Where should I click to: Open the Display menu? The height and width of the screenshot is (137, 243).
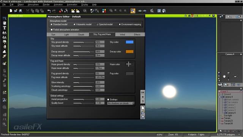85,5
